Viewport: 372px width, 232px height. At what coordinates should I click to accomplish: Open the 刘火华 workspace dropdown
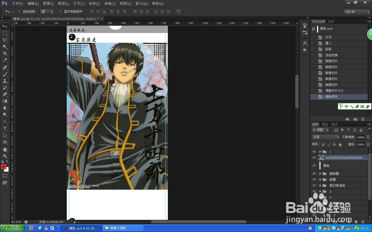pos(357,12)
